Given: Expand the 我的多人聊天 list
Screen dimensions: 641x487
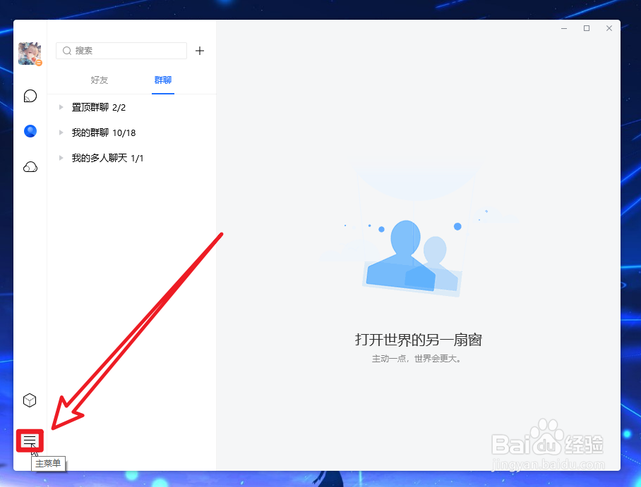Looking at the screenshot, I should (59, 158).
